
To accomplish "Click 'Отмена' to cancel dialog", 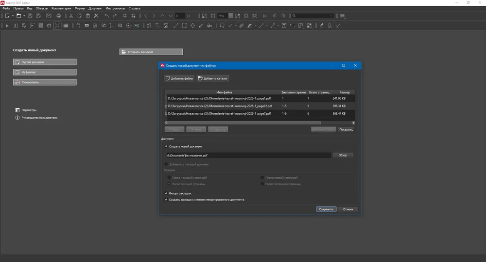I will click(348, 209).
